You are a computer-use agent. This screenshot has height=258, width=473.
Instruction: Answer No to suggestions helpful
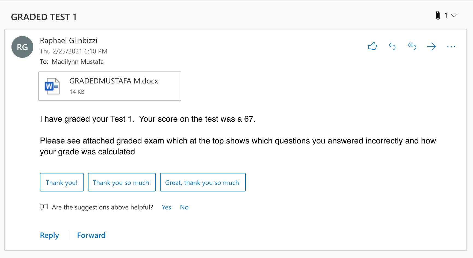(x=184, y=207)
